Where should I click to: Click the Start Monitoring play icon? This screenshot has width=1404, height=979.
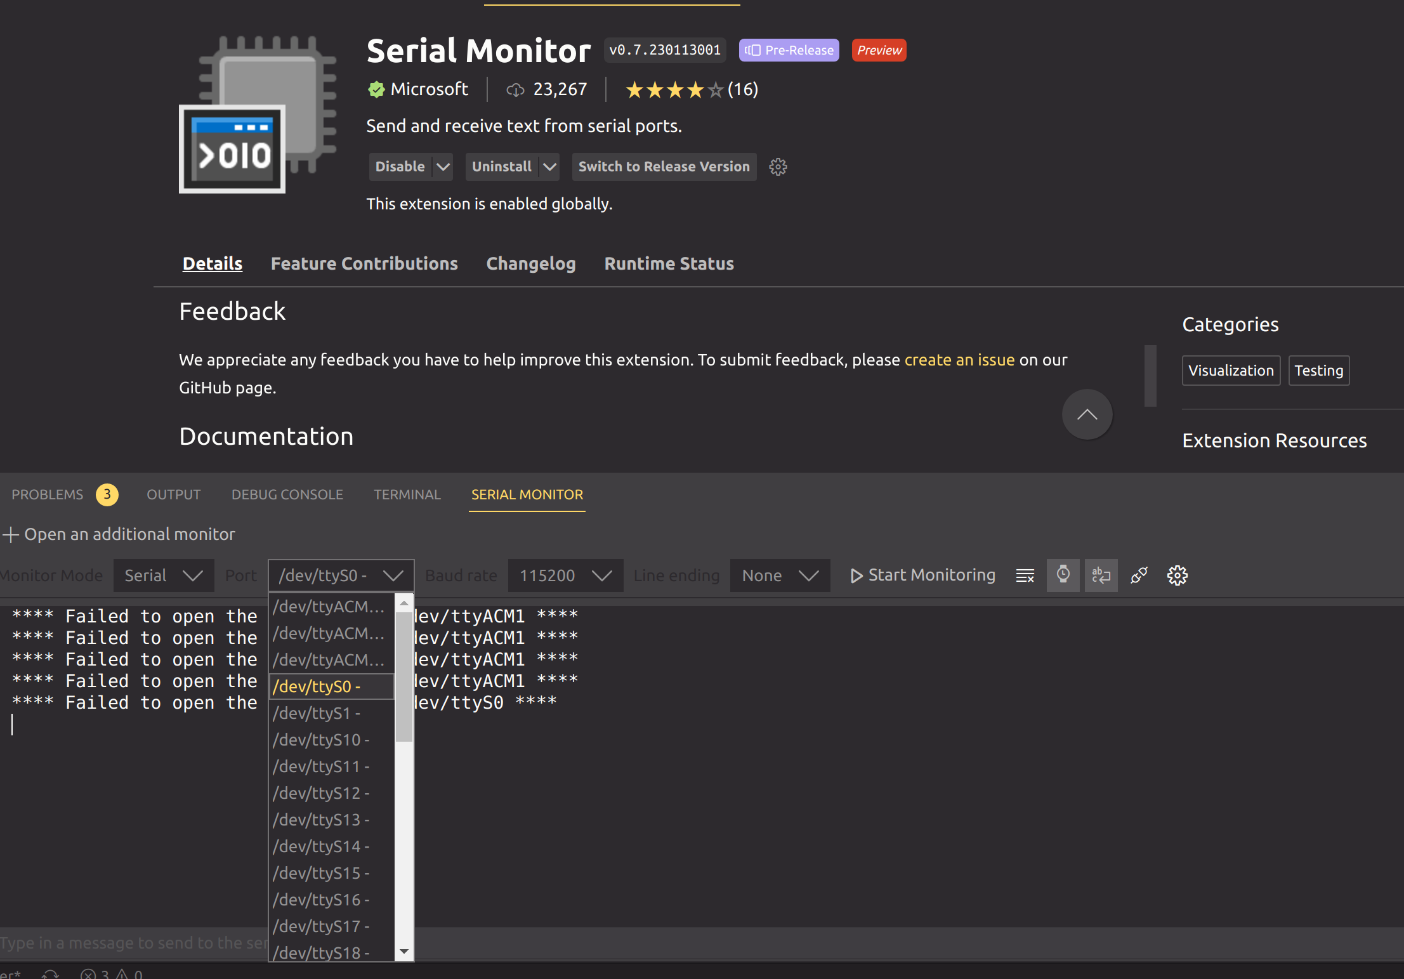tap(856, 575)
